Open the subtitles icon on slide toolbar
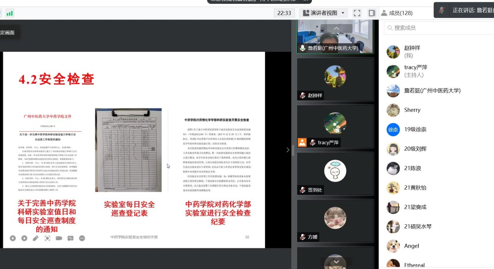Screen dimensions: 494x269 click(x=70, y=238)
